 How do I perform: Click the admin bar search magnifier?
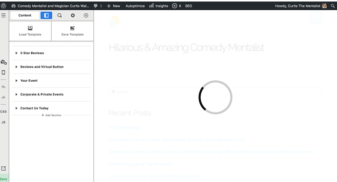coord(333,6)
